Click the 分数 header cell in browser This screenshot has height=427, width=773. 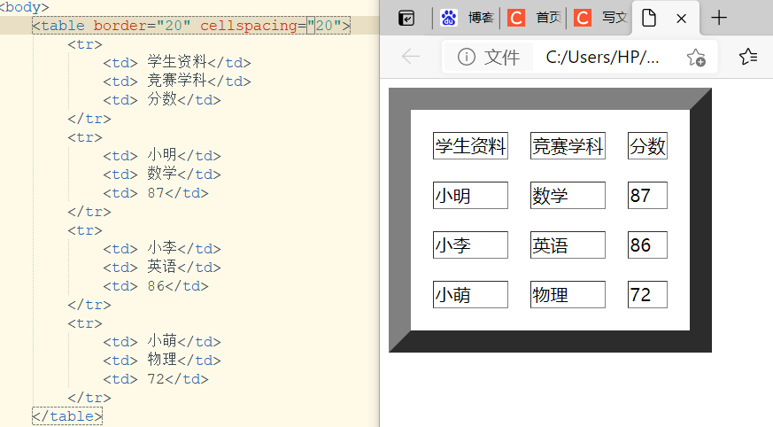click(x=647, y=146)
